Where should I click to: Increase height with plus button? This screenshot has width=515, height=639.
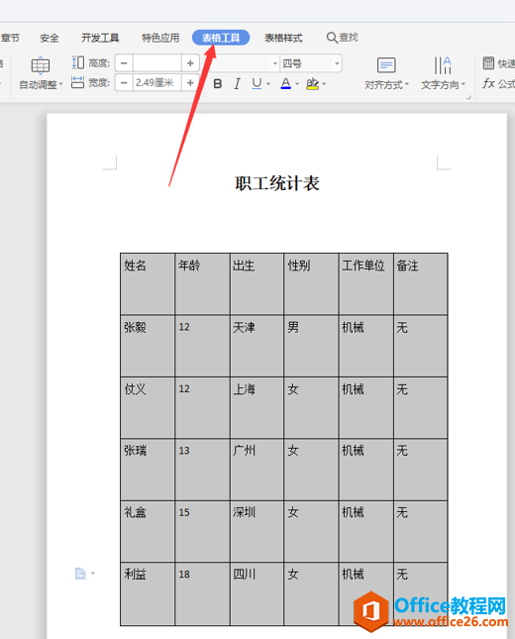coord(190,63)
